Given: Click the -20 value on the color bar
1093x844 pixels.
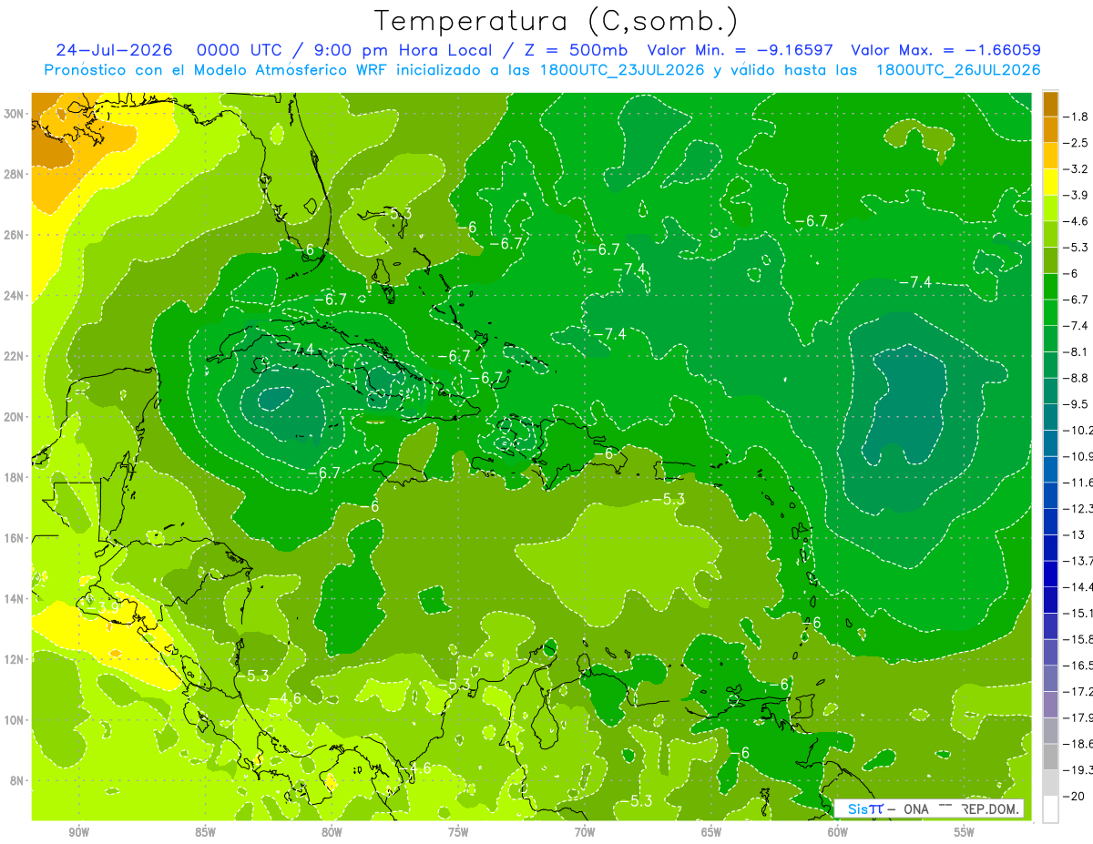Looking at the screenshot, I should pyautogui.click(x=1075, y=796).
